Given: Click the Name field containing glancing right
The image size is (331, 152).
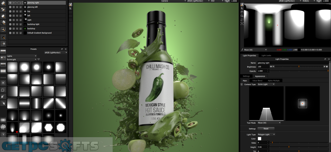Looking at the screenshot, I should [x=293, y=63].
